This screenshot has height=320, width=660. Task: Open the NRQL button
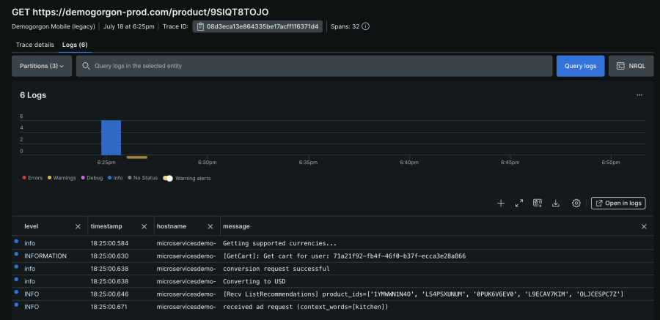[x=631, y=66]
